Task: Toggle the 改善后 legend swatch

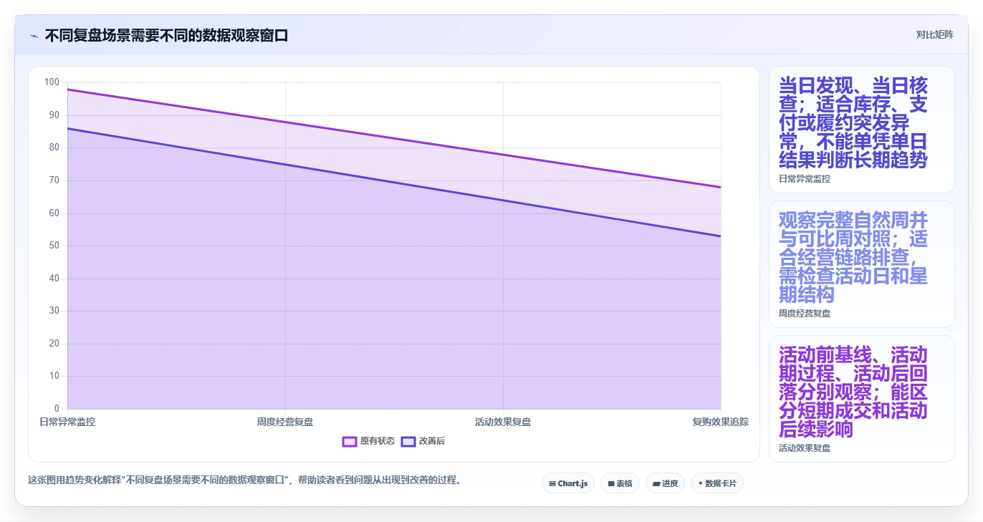Action: [x=408, y=441]
